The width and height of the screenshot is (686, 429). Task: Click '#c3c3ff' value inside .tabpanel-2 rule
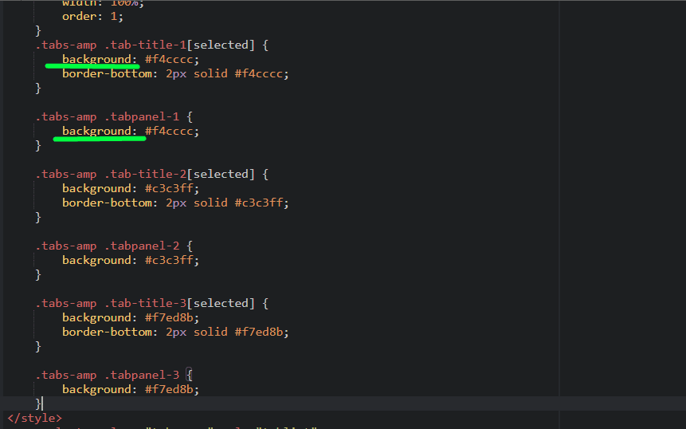pyautogui.click(x=169, y=260)
